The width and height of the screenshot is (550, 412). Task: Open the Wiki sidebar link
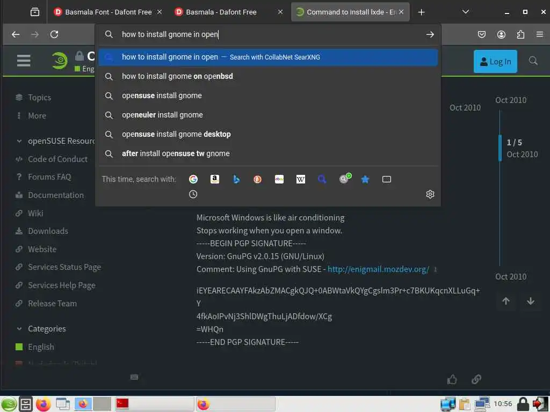[x=35, y=213]
